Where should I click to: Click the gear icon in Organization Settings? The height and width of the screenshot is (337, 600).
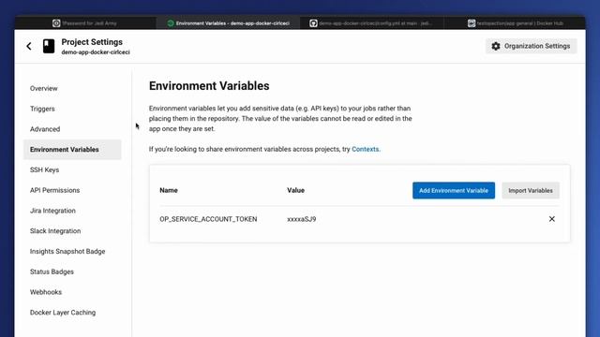click(x=496, y=46)
